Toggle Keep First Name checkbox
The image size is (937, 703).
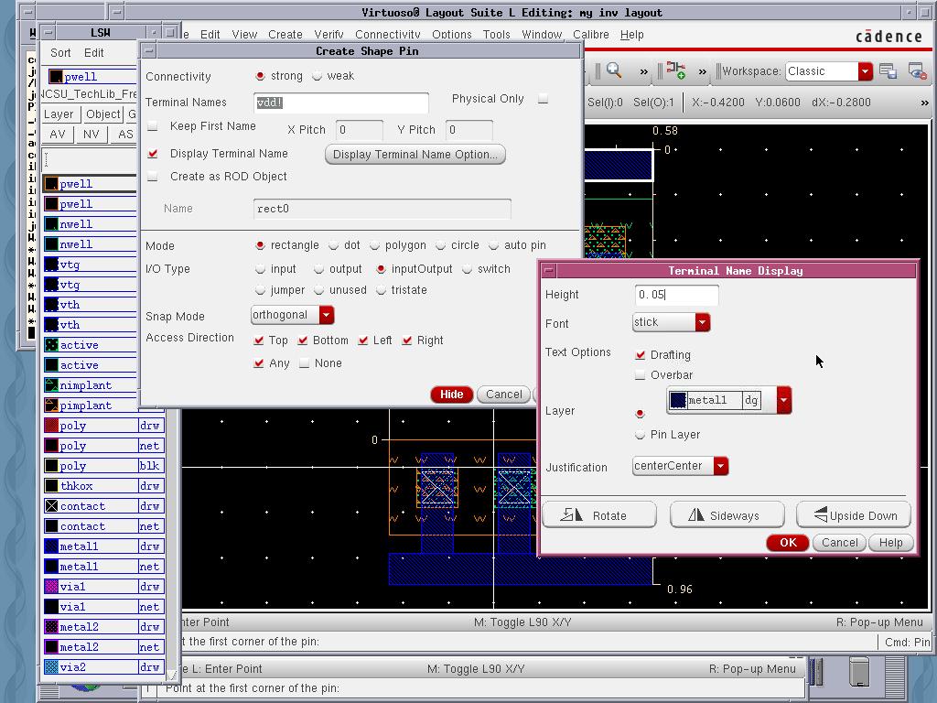tap(153, 126)
